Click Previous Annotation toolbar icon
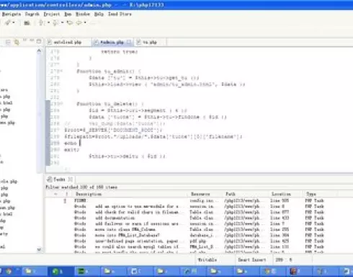Viewport: 353px width, 277px height. click(55, 23)
